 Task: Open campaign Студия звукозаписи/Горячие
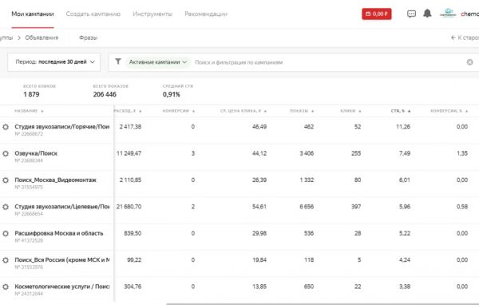[x=62, y=127]
